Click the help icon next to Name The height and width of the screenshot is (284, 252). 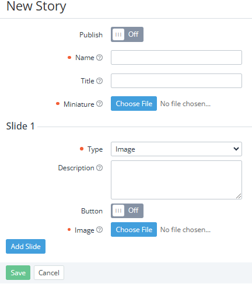tap(99, 58)
